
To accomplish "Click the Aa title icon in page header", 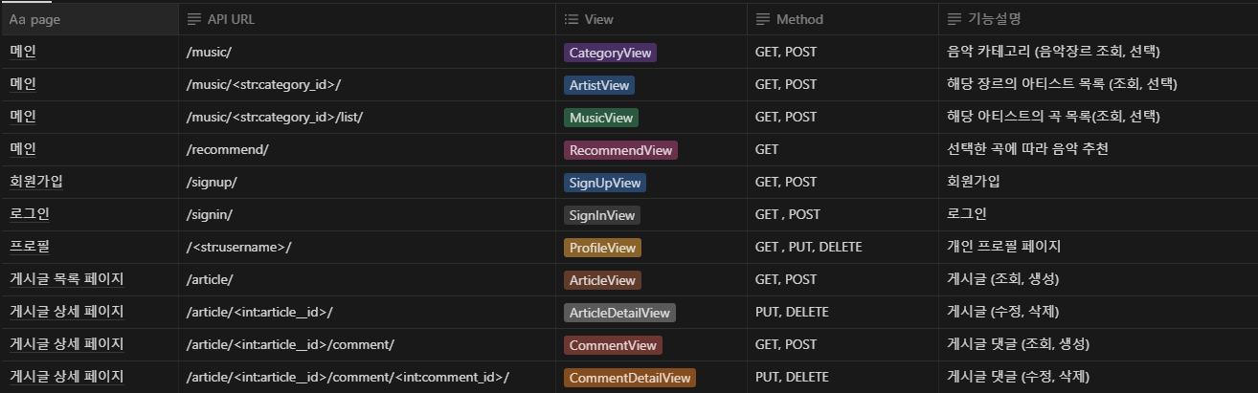I will pos(17,19).
